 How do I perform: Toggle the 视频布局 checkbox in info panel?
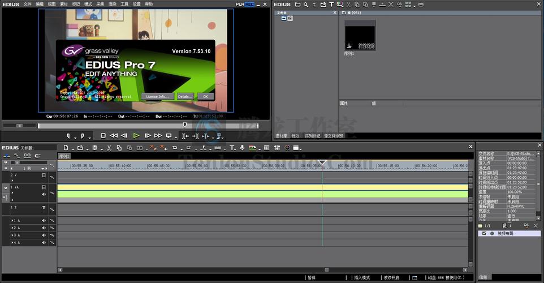pos(484,234)
